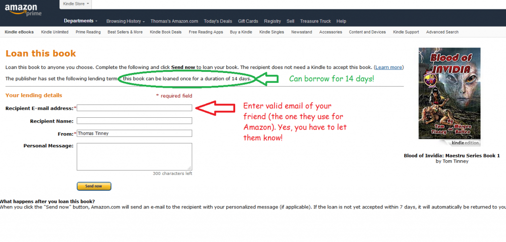Open the Registry link
This screenshot has width=506, height=242.
272,21
